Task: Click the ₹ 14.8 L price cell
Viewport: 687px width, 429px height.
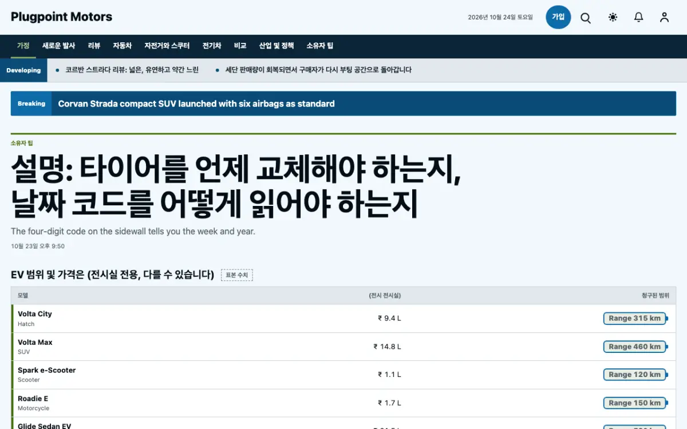Action: 388,346
